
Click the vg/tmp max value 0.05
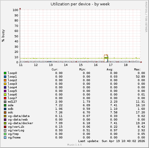tap(141, 134)
